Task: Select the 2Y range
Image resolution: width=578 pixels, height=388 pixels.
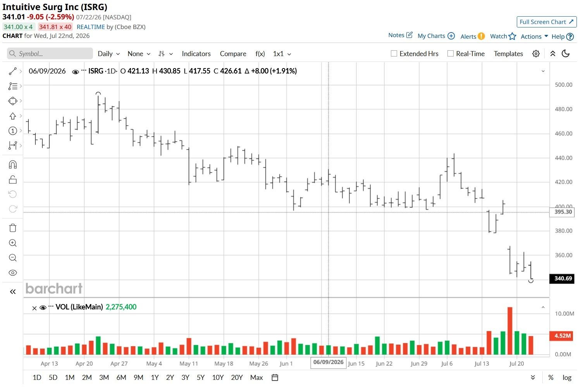Action: 170,378
